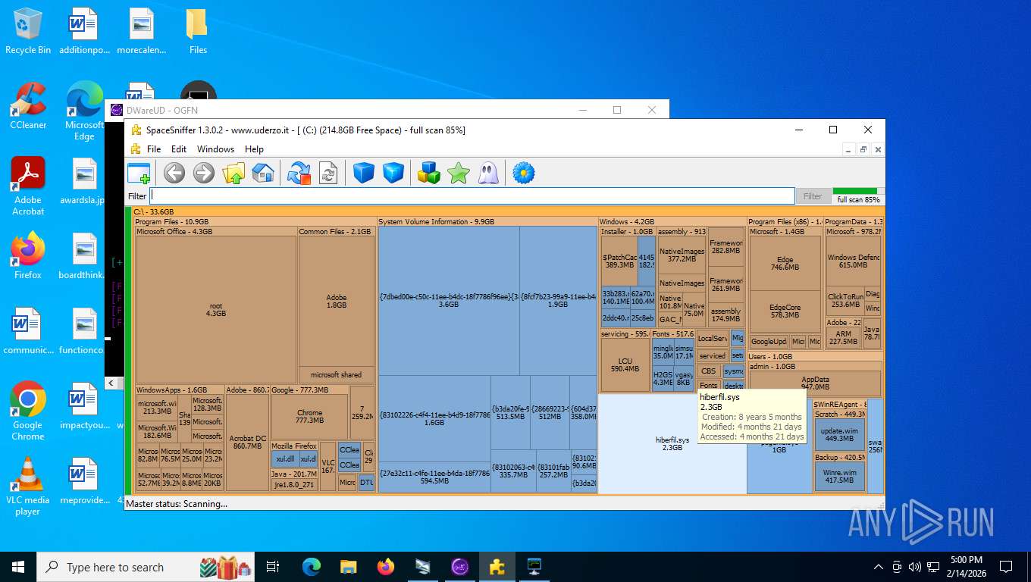The height and width of the screenshot is (582, 1031).
Task: Select the xul.dll block under Mozilla Firefox
Action: (x=285, y=459)
